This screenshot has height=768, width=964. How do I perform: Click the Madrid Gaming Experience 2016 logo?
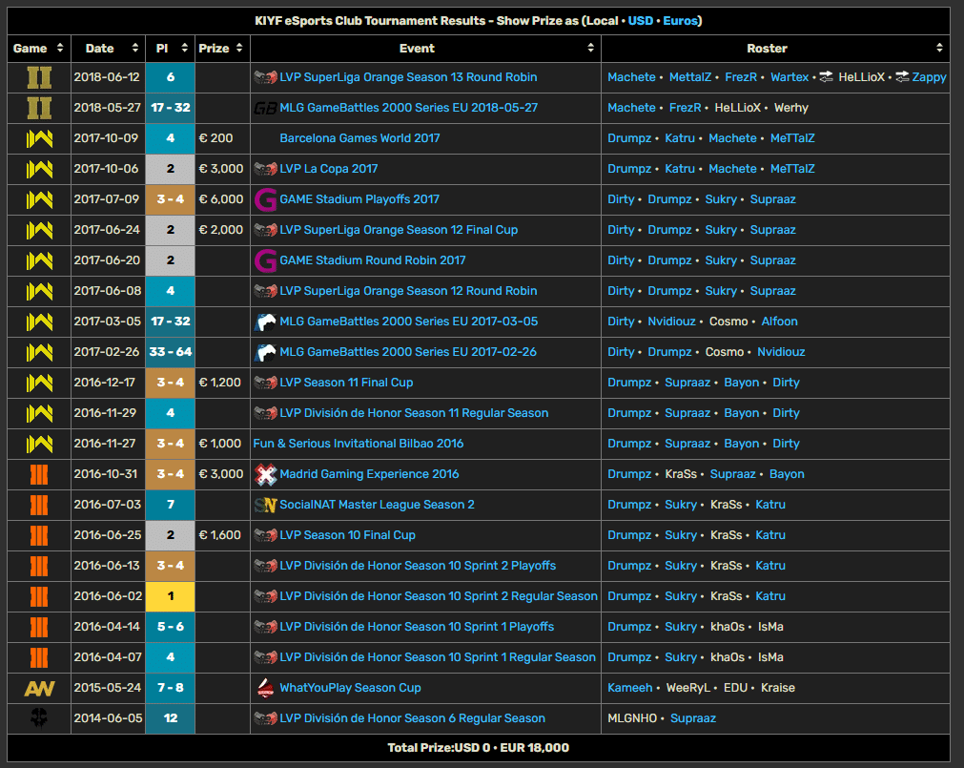pos(266,474)
